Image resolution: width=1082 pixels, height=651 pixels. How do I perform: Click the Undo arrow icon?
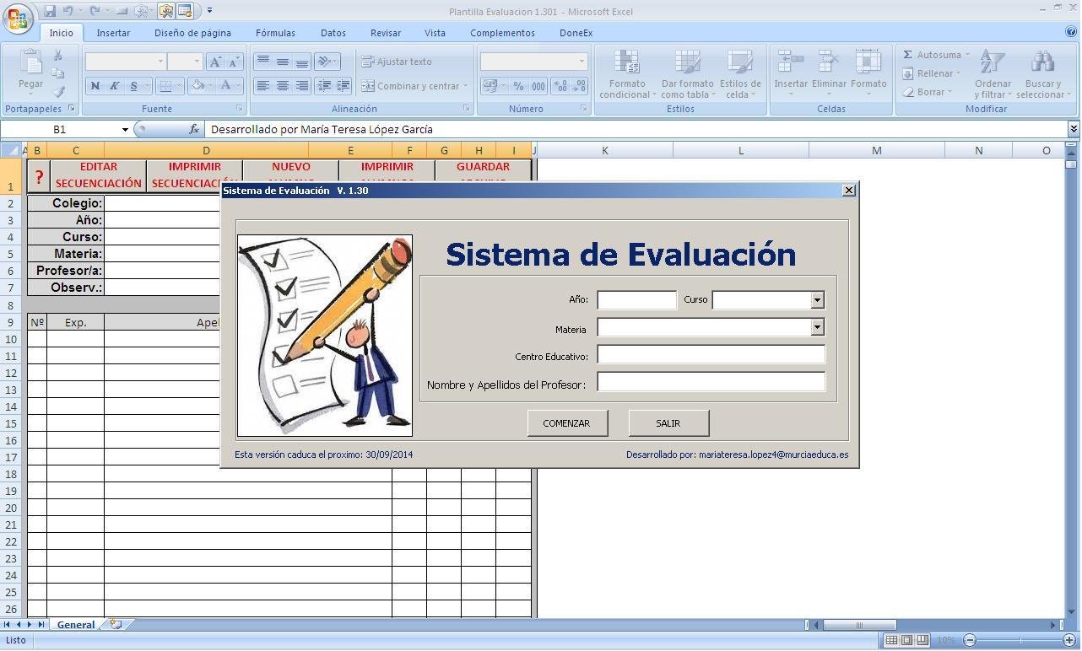point(68,11)
